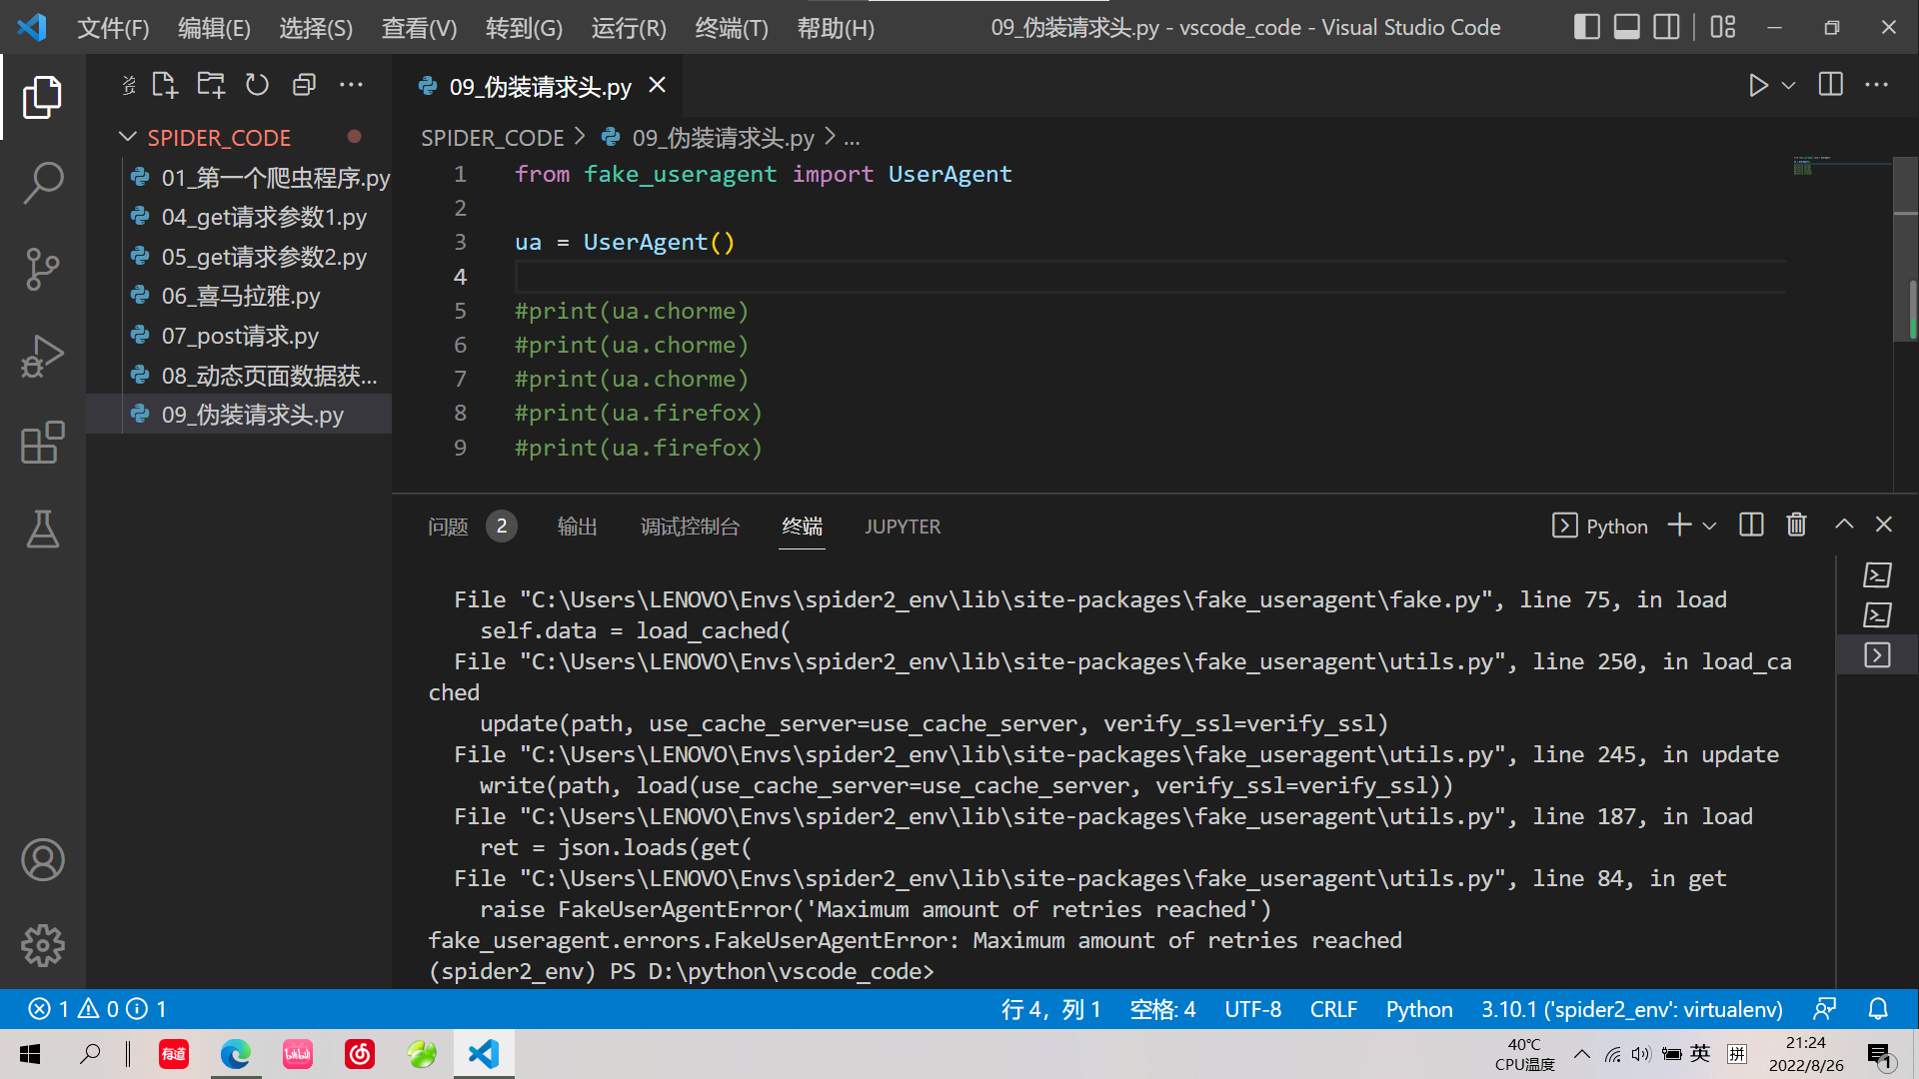The height and width of the screenshot is (1079, 1919).
Task: Open the 终端(T) menu
Action: point(732,28)
